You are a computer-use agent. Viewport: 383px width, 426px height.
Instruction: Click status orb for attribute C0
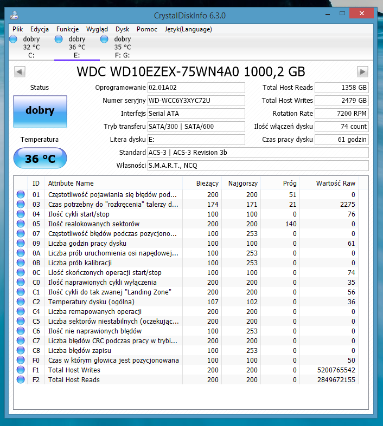(21, 282)
